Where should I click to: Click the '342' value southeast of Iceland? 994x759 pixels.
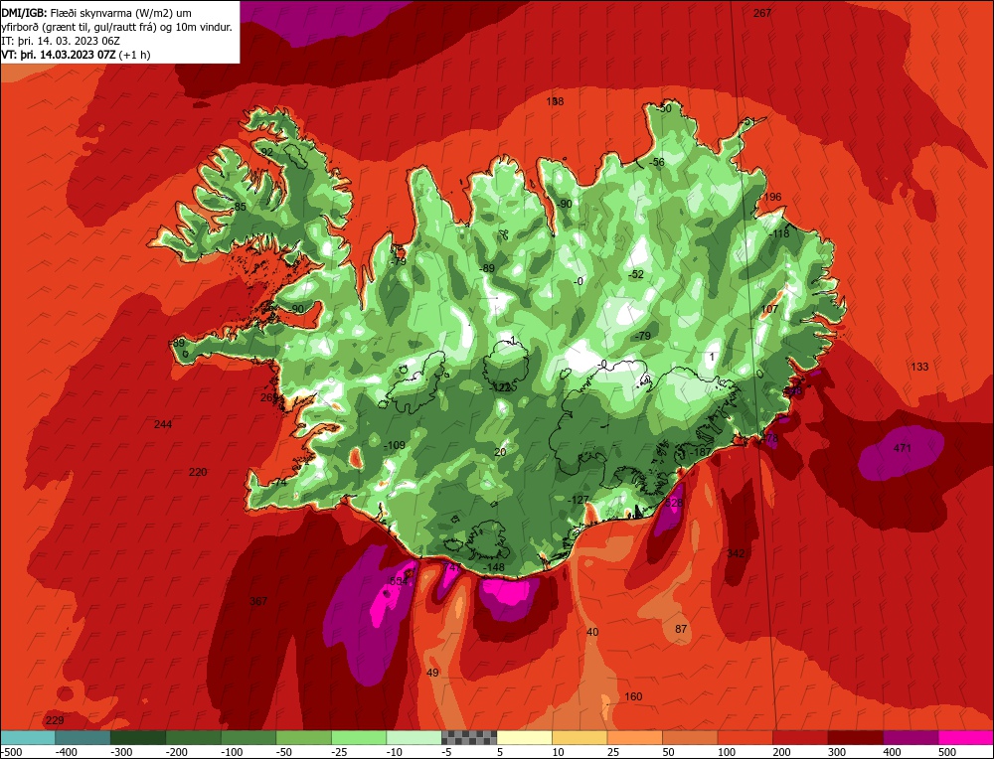736,553
